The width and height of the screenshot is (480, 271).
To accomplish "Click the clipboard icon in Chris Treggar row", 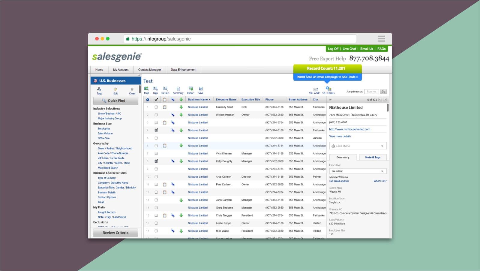I will (164, 215).
